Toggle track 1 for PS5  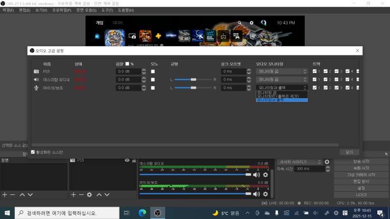coord(315,71)
